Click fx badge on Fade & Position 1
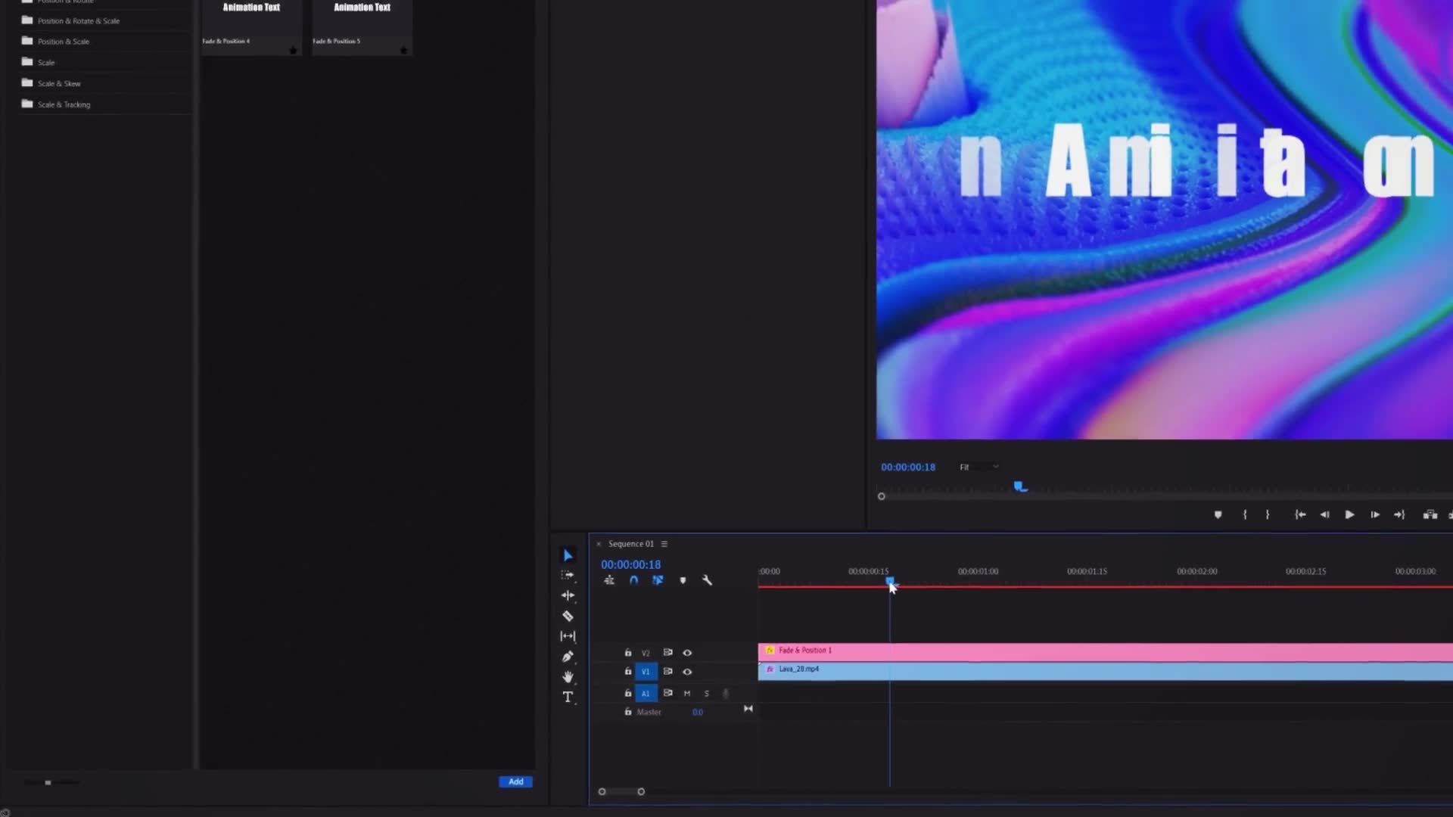 click(770, 651)
